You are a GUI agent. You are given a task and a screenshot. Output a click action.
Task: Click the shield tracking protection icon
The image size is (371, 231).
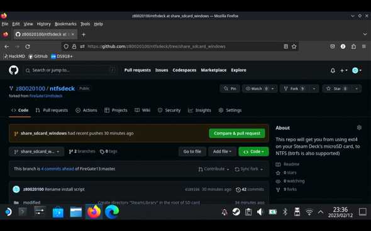(66, 46)
